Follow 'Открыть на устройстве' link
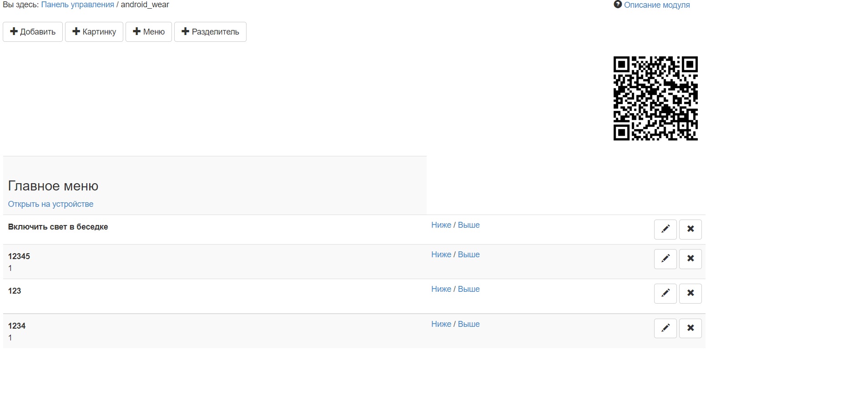The height and width of the screenshot is (415, 862). click(x=50, y=204)
